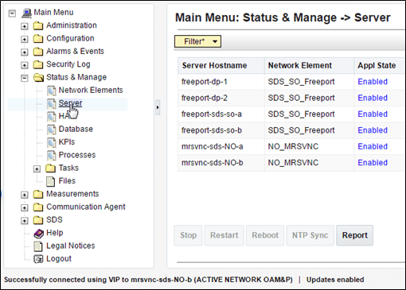Click the Database page icon
406x290 pixels.
pyautogui.click(x=52, y=130)
